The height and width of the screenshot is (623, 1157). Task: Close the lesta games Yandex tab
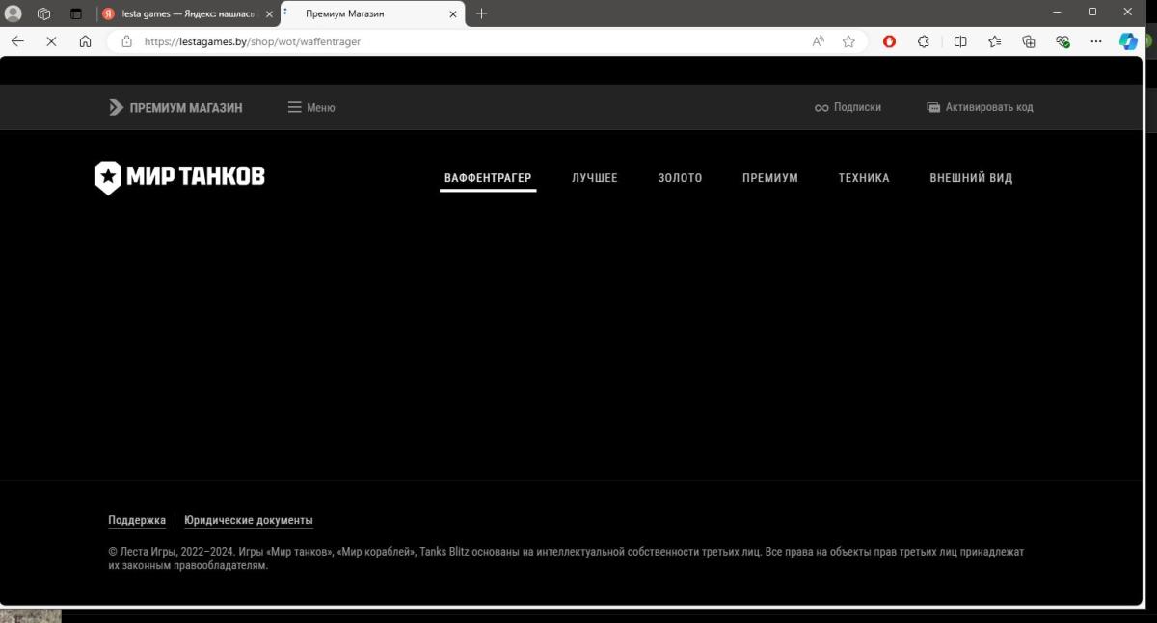pos(269,13)
